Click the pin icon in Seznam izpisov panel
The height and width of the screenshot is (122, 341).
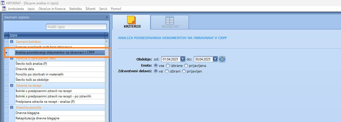pyautogui.click(x=107, y=17)
